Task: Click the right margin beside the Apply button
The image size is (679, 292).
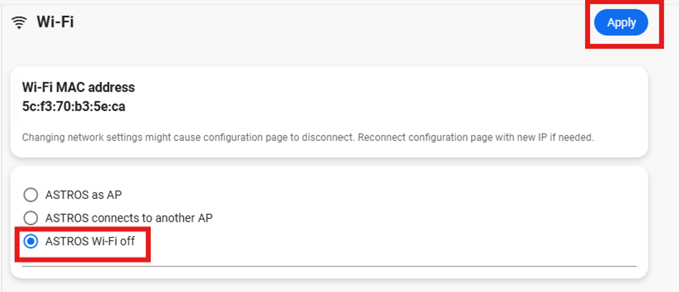Action: [671, 22]
